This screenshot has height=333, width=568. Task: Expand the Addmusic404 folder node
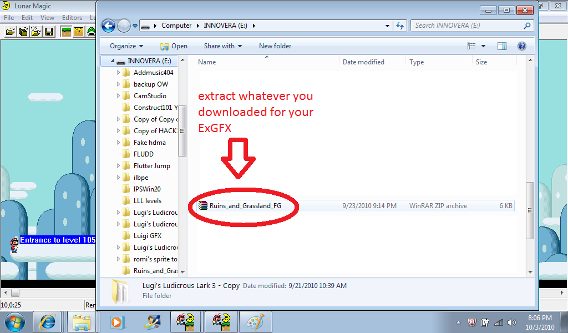[x=118, y=73]
